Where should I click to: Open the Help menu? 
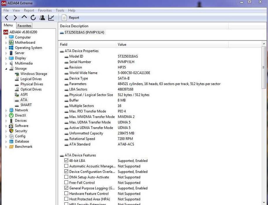pyautogui.click(x=72, y=11)
